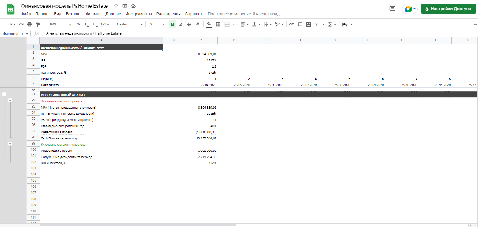This screenshot has width=478, height=227.
Task: Collapse row group at row 99
Action: [x=10, y=143]
